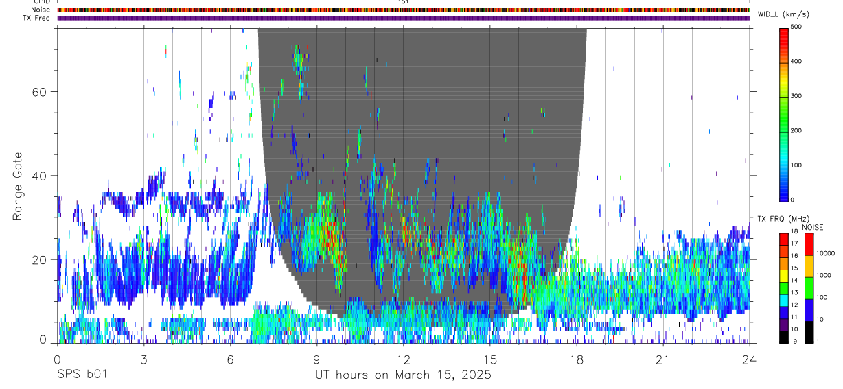Select the green 100–1000 NOISE legend swatch
Image resolution: width=843 pixels, height=389 pixels.
(809, 287)
